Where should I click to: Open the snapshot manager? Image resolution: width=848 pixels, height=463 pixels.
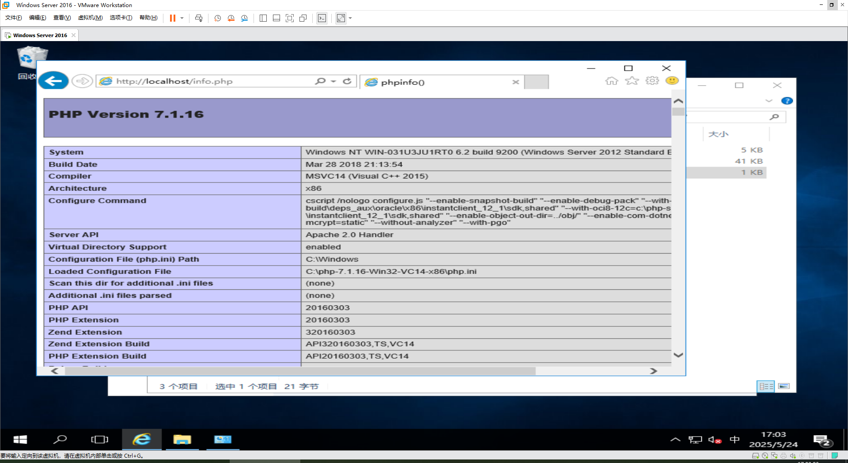click(244, 18)
